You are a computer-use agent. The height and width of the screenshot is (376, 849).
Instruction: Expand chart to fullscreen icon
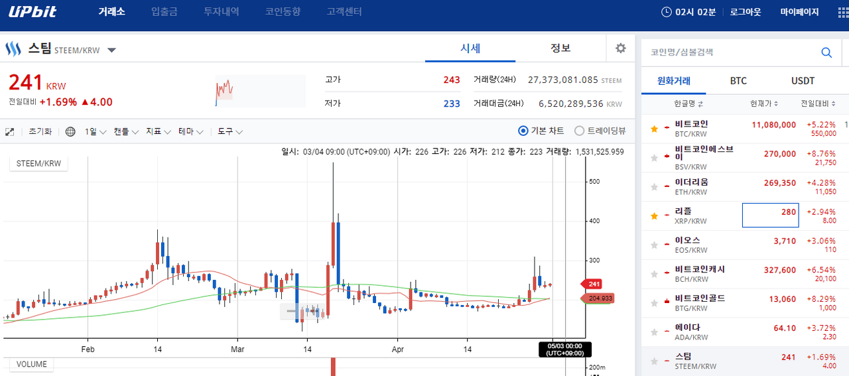(10, 132)
